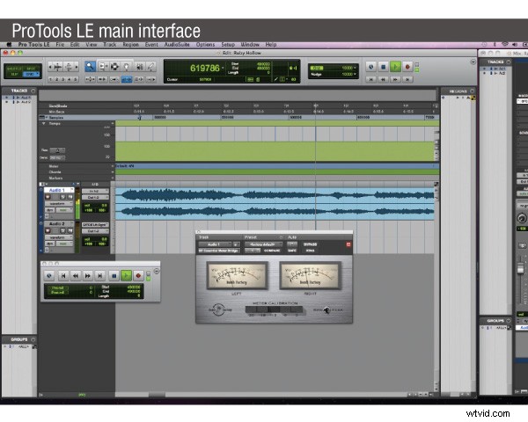Open Audio 1 input path selector
528x422 pixels.
[95, 191]
